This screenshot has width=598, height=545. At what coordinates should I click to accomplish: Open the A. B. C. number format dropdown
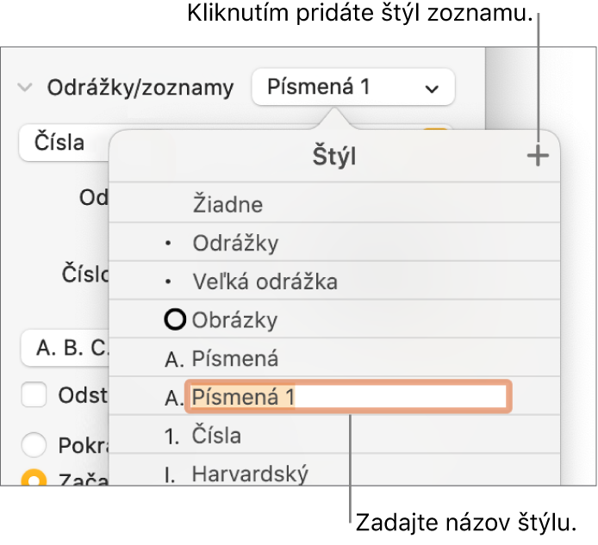coord(65,348)
